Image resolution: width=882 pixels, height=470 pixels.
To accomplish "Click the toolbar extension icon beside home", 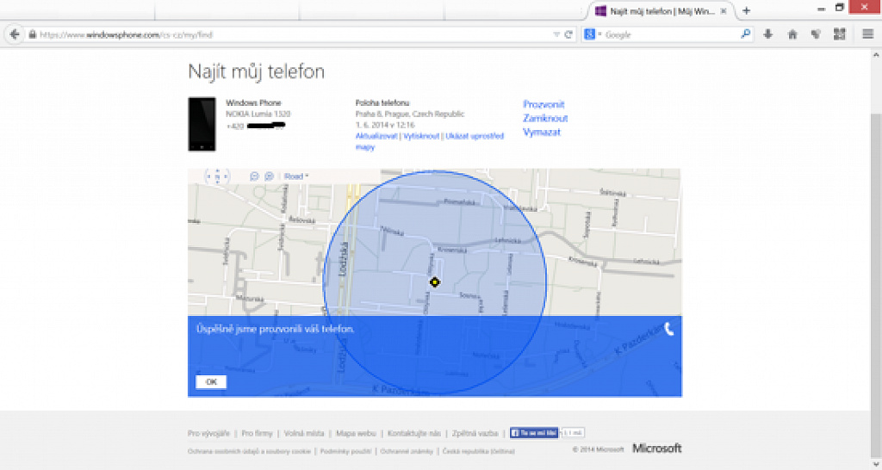I will pos(817,34).
